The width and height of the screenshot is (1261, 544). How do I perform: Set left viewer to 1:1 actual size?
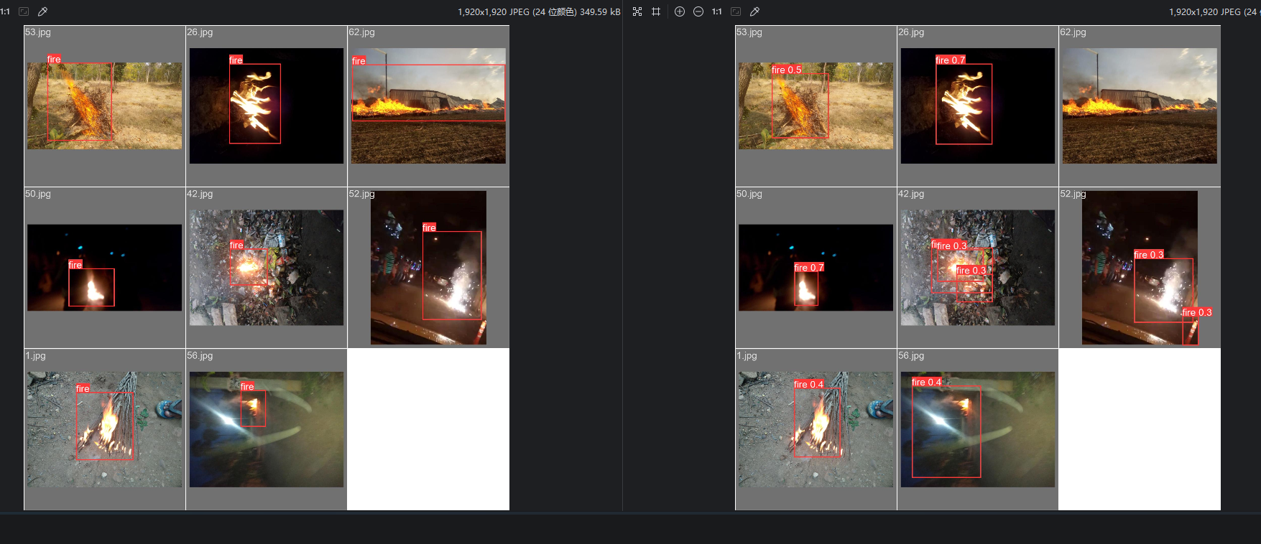[5, 11]
